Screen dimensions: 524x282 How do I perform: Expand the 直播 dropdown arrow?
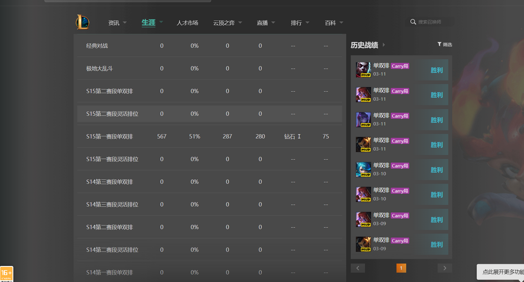point(273,22)
